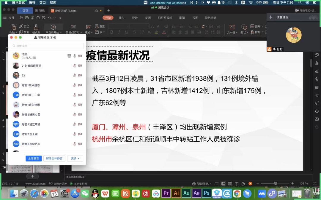Image resolution: width=321 pixels, height=200 pixels.
Task: Open QQ from the dock
Action: point(95,193)
